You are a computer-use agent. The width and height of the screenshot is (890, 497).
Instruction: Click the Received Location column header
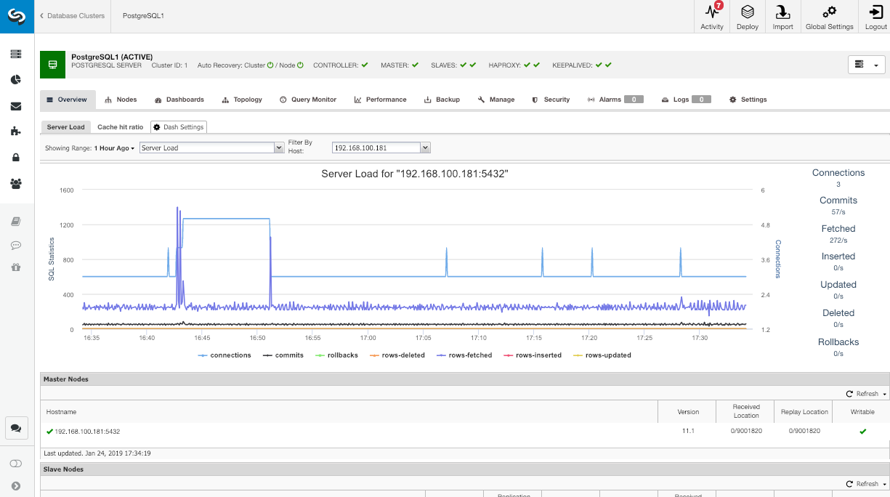click(746, 411)
